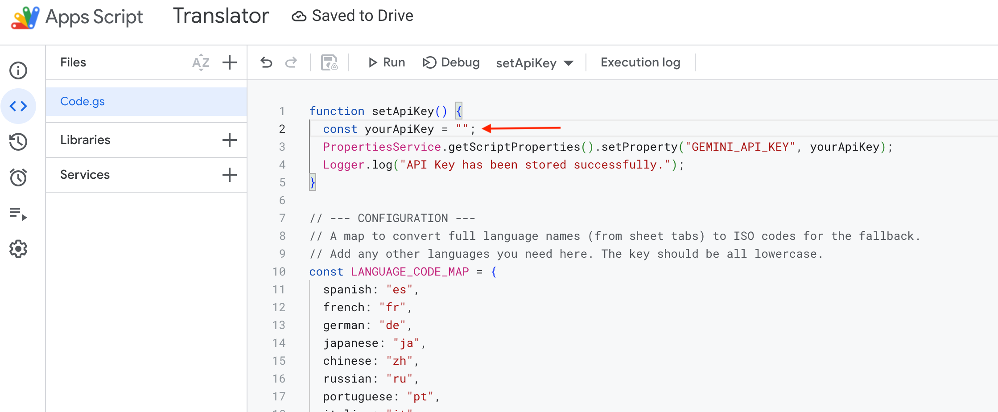Image resolution: width=998 pixels, height=412 pixels.
Task: Open the setApiKey function dropdown
Action: (534, 63)
